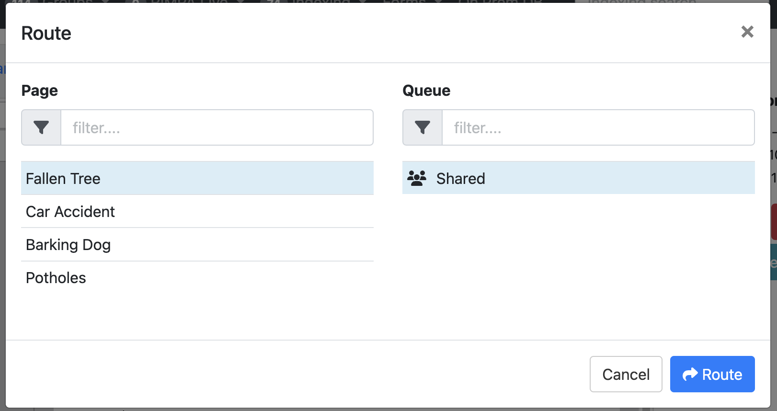Image resolution: width=777 pixels, height=411 pixels.
Task: Focus the Page filter text field
Action: click(x=217, y=127)
